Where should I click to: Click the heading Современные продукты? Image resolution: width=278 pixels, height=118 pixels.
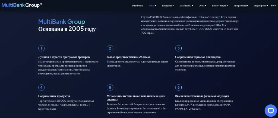click(54, 96)
